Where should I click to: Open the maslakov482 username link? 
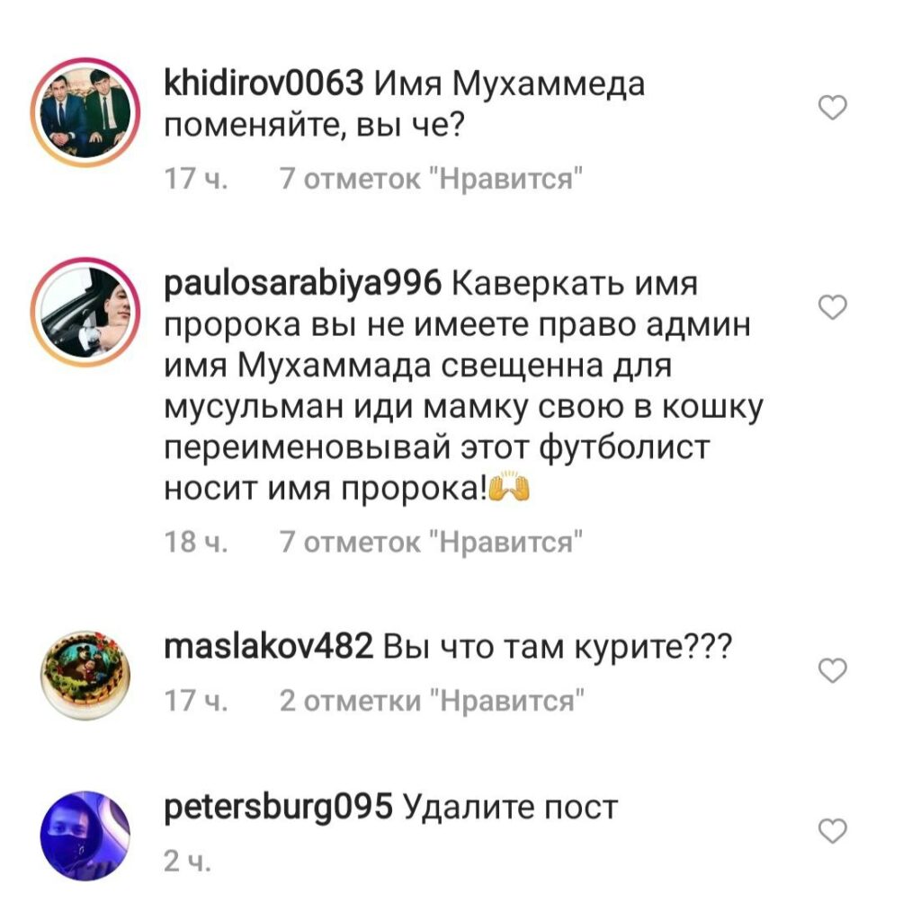coord(269,647)
